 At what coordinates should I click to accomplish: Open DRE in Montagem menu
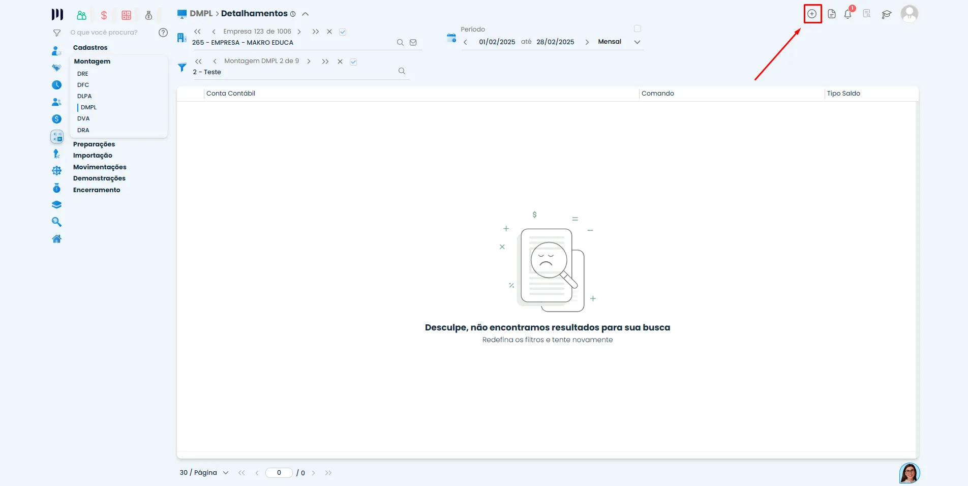click(83, 74)
